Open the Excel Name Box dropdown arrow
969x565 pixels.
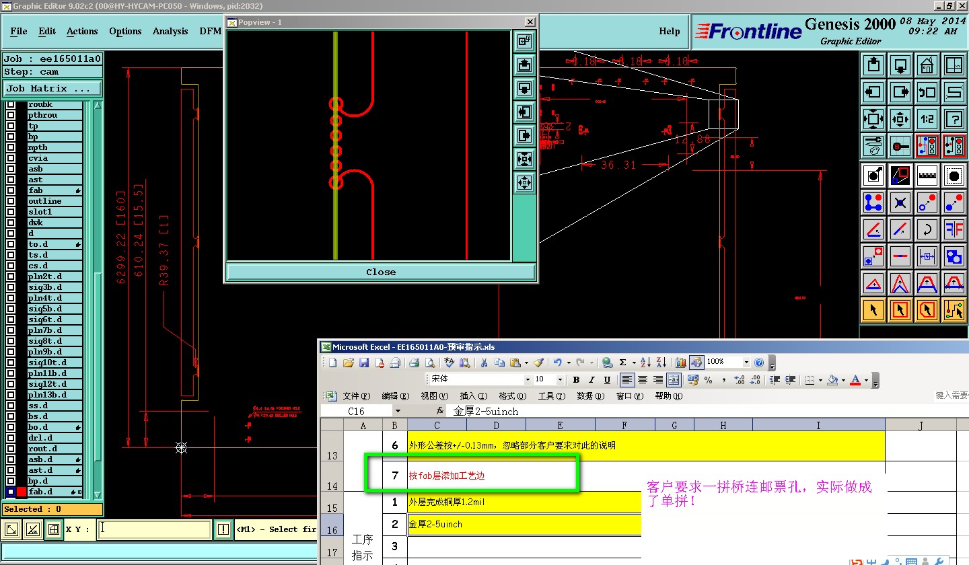(x=398, y=411)
